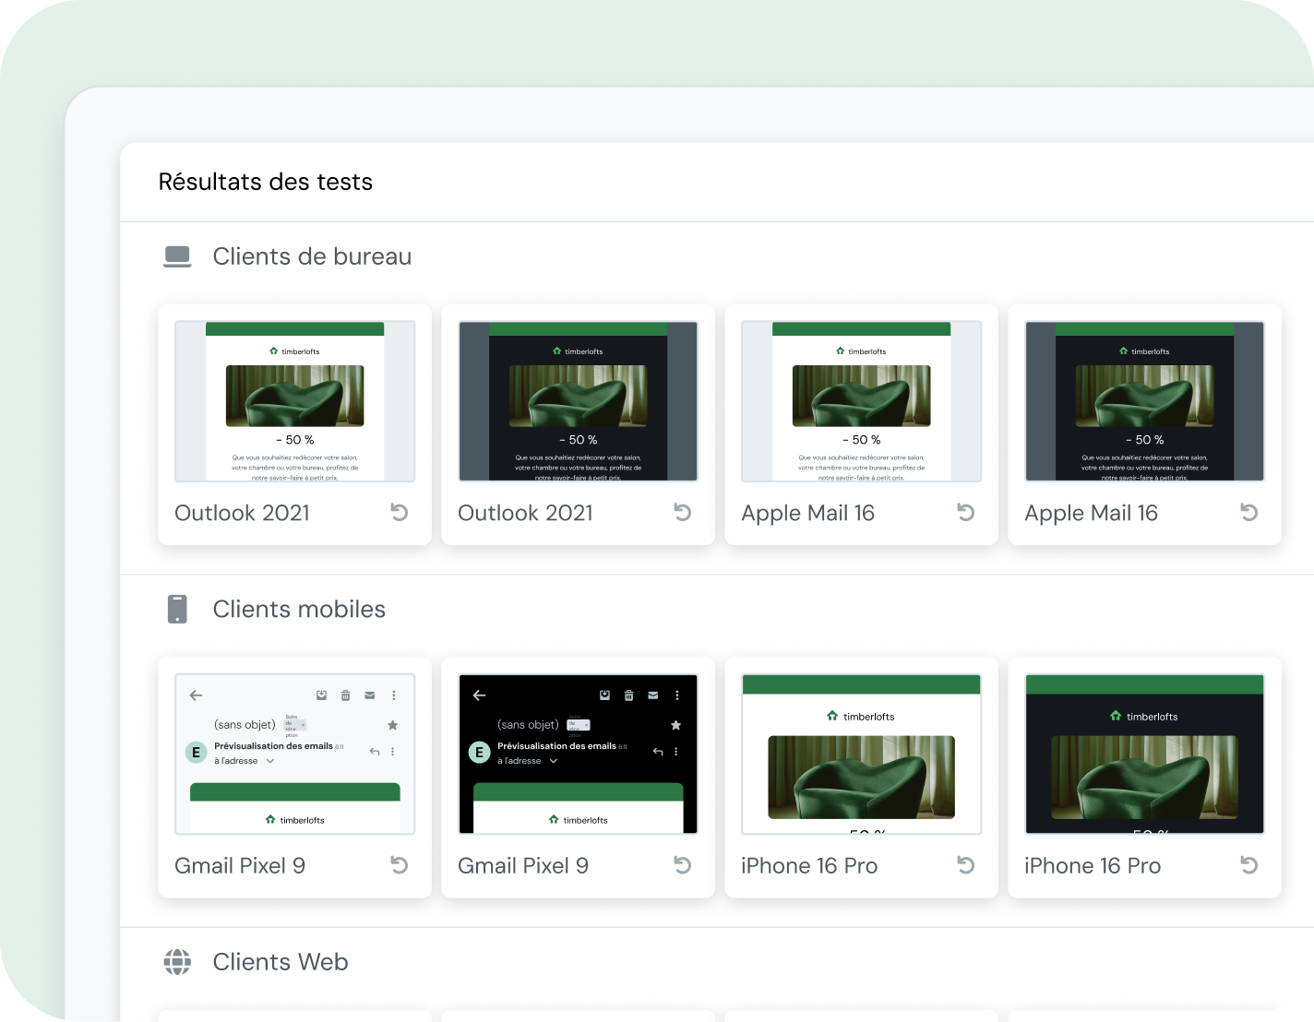Expand the sender dropdown labeled à l'adresse
Viewport: 1314px width, 1022px height.
tap(270, 761)
